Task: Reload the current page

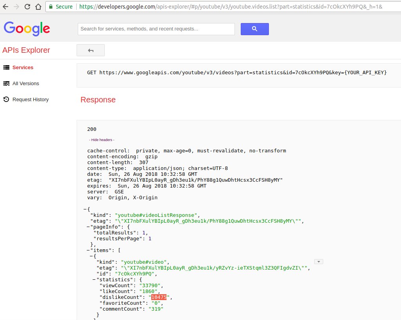Action: pos(27,7)
